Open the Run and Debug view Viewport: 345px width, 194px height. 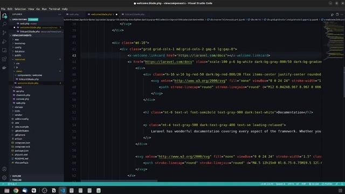coord(4,41)
